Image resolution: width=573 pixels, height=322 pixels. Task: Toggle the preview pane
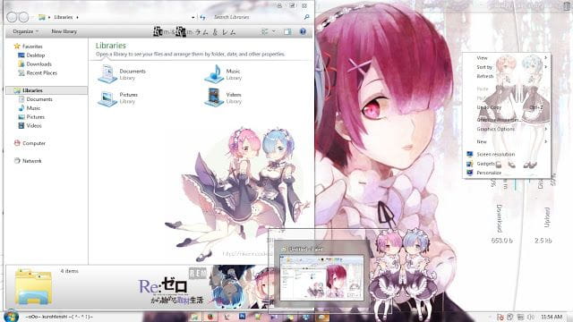coord(288,32)
